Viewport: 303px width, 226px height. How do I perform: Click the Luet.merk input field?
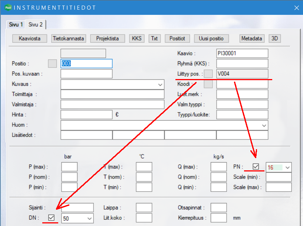click(242, 94)
